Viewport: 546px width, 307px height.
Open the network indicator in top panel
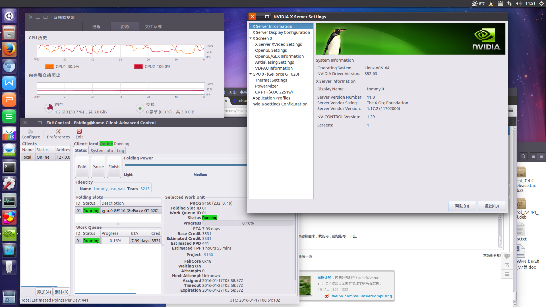510,3
